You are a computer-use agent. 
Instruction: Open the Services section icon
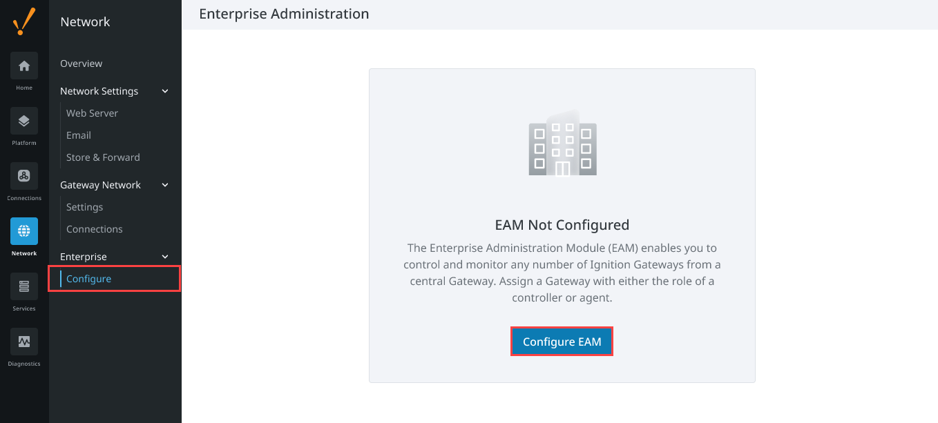click(24, 286)
